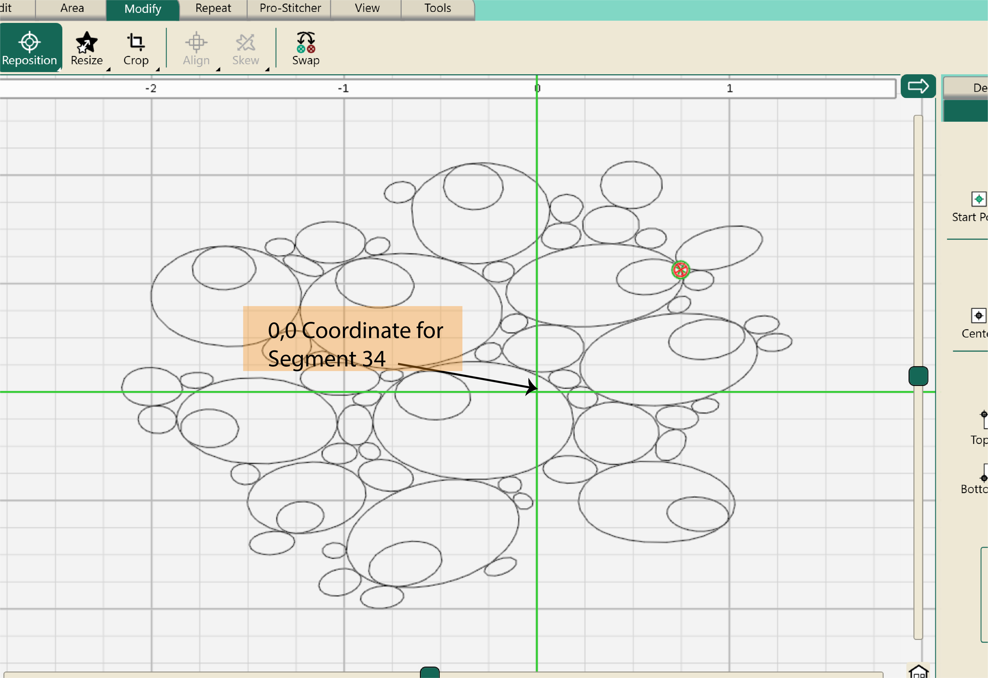Click the Swap start/end icon
The height and width of the screenshot is (678, 988).
click(305, 42)
